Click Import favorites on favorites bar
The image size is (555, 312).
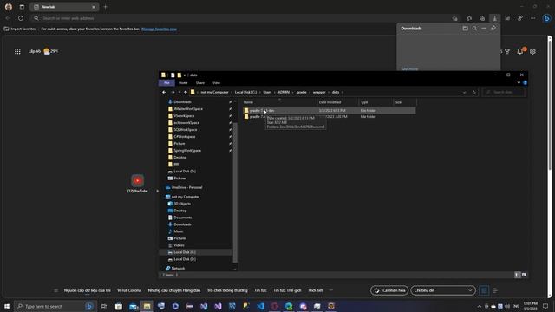tap(20, 29)
